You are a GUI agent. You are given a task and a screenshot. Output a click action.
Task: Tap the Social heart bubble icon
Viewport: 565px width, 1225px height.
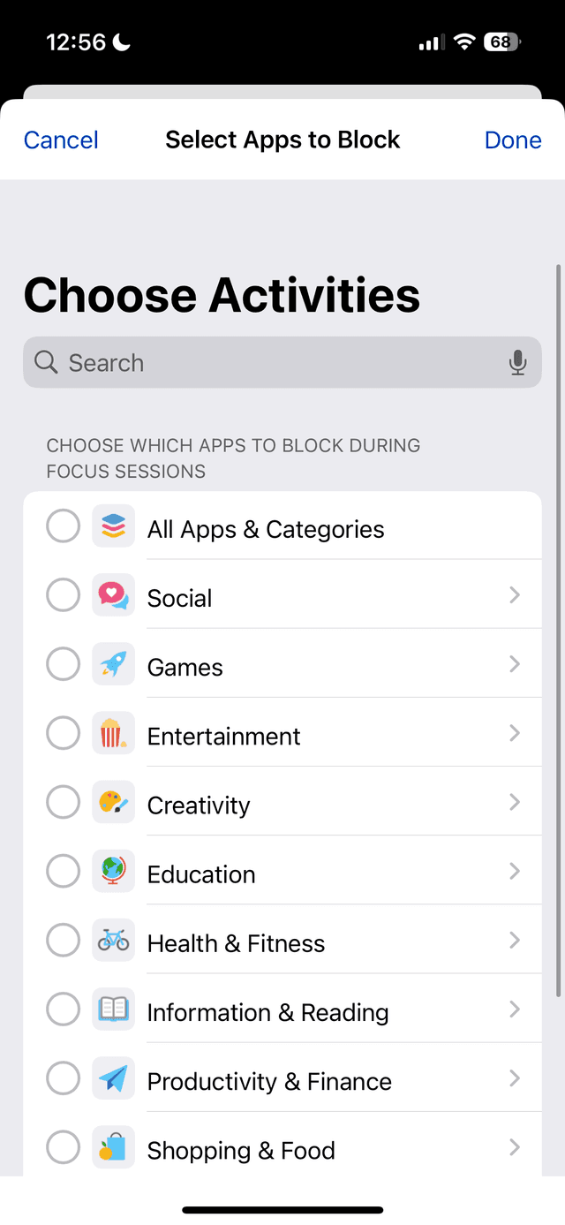[114, 595]
